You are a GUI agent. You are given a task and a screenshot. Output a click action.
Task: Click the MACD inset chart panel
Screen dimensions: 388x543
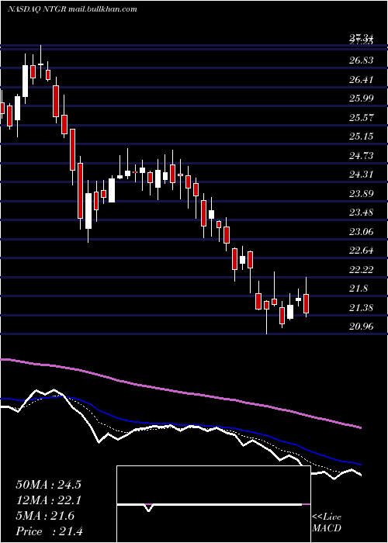(x=213, y=504)
